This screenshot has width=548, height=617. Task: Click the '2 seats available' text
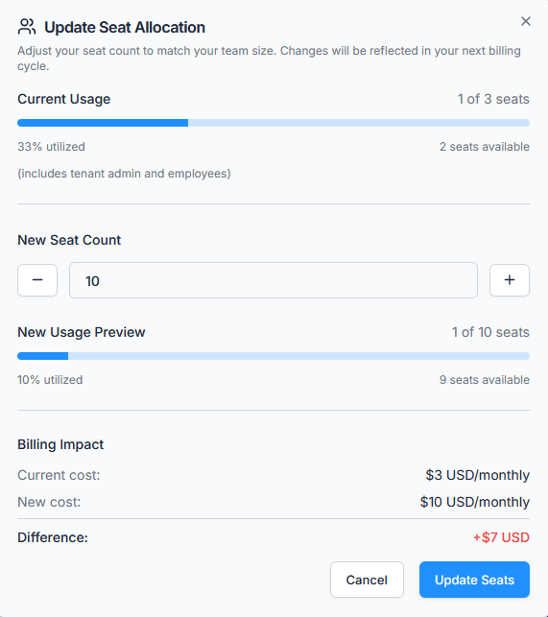485,147
